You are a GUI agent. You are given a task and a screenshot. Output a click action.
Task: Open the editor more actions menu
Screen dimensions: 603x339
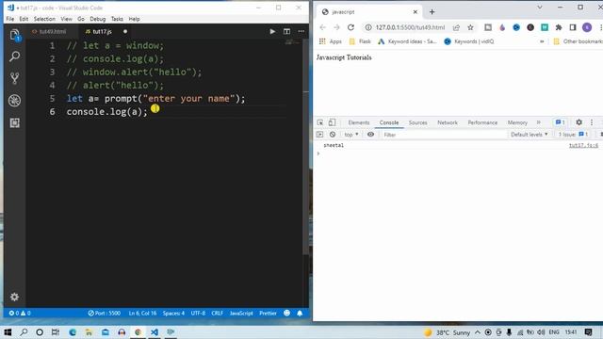point(301,31)
